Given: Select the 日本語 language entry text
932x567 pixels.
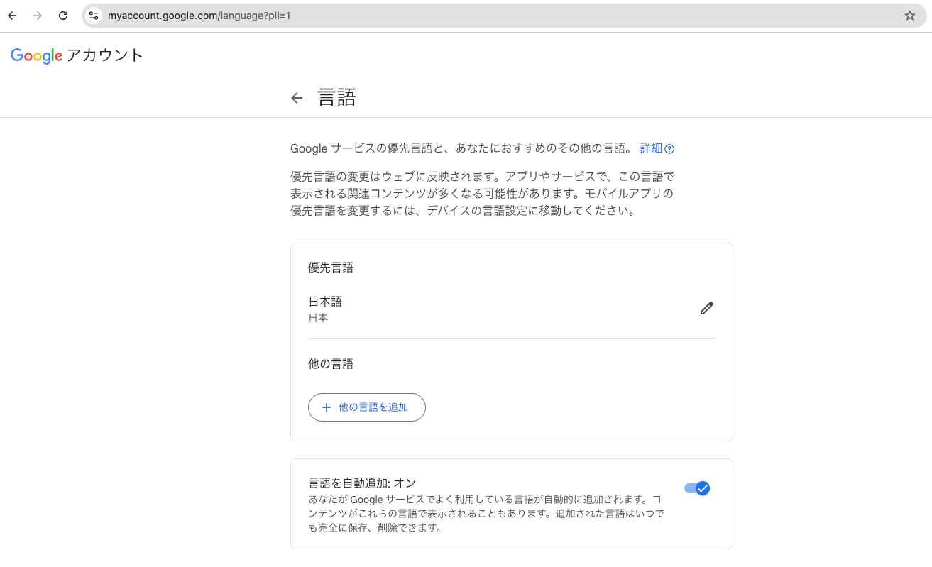Looking at the screenshot, I should tap(325, 302).
